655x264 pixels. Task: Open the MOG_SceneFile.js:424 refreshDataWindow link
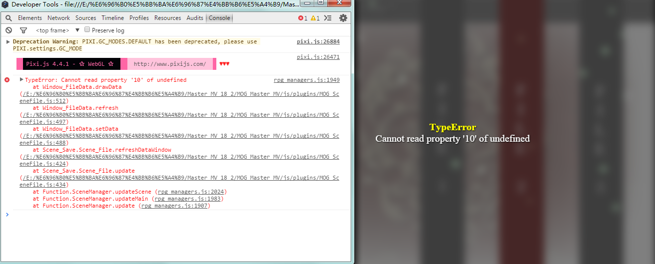(x=180, y=160)
